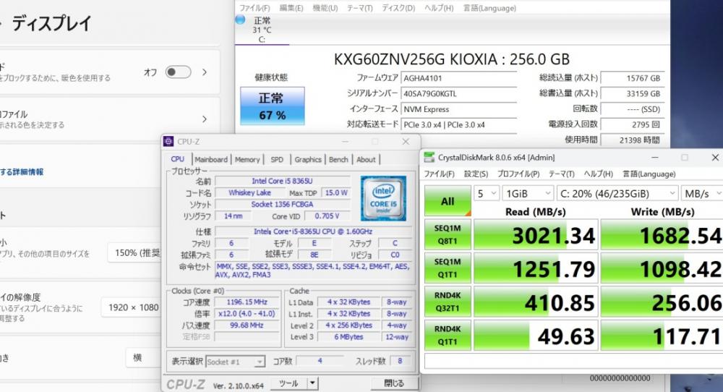Run the SEQ1M Q8T1 benchmark test

tap(448, 234)
